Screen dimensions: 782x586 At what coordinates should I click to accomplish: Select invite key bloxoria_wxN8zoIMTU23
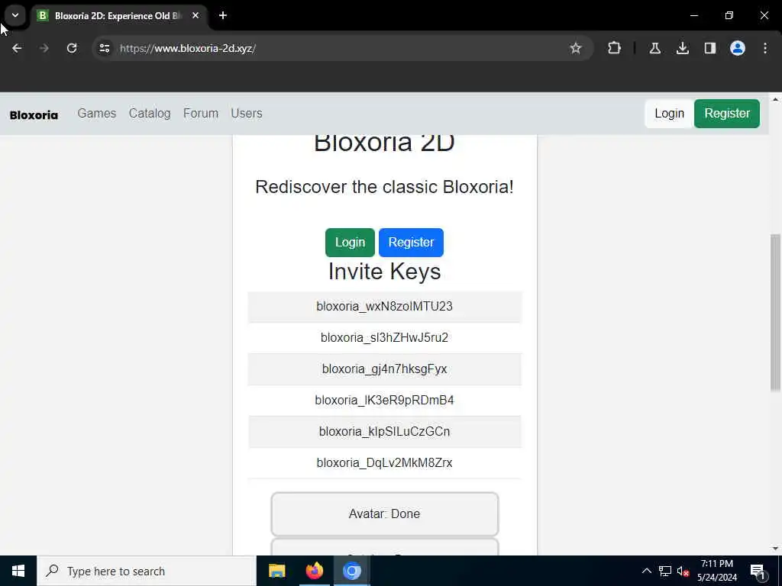(x=385, y=307)
